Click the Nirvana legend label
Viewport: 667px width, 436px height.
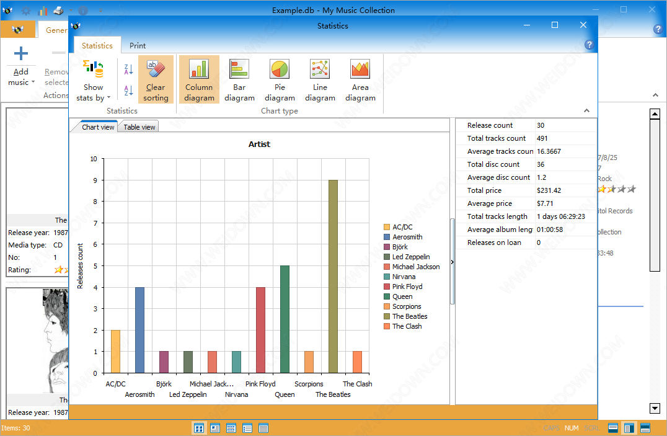click(x=404, y=277)
